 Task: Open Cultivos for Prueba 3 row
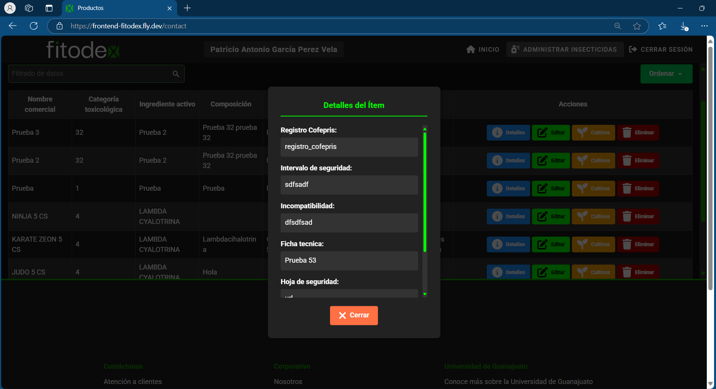[593, 132]
